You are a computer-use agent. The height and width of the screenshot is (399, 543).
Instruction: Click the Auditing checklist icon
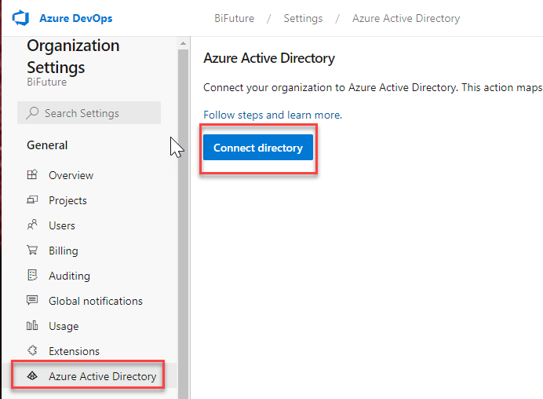tap(32, 275)
